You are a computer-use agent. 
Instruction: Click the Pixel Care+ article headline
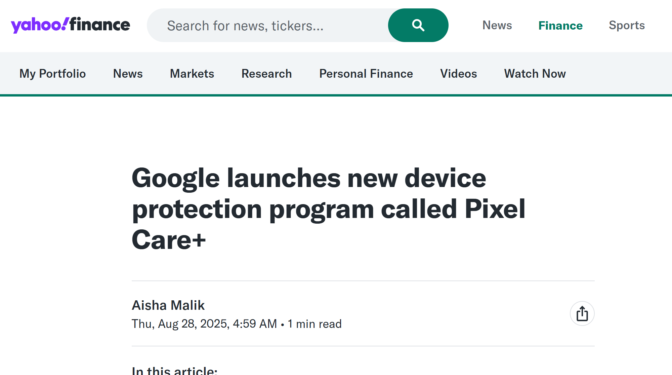coord(328,209)
